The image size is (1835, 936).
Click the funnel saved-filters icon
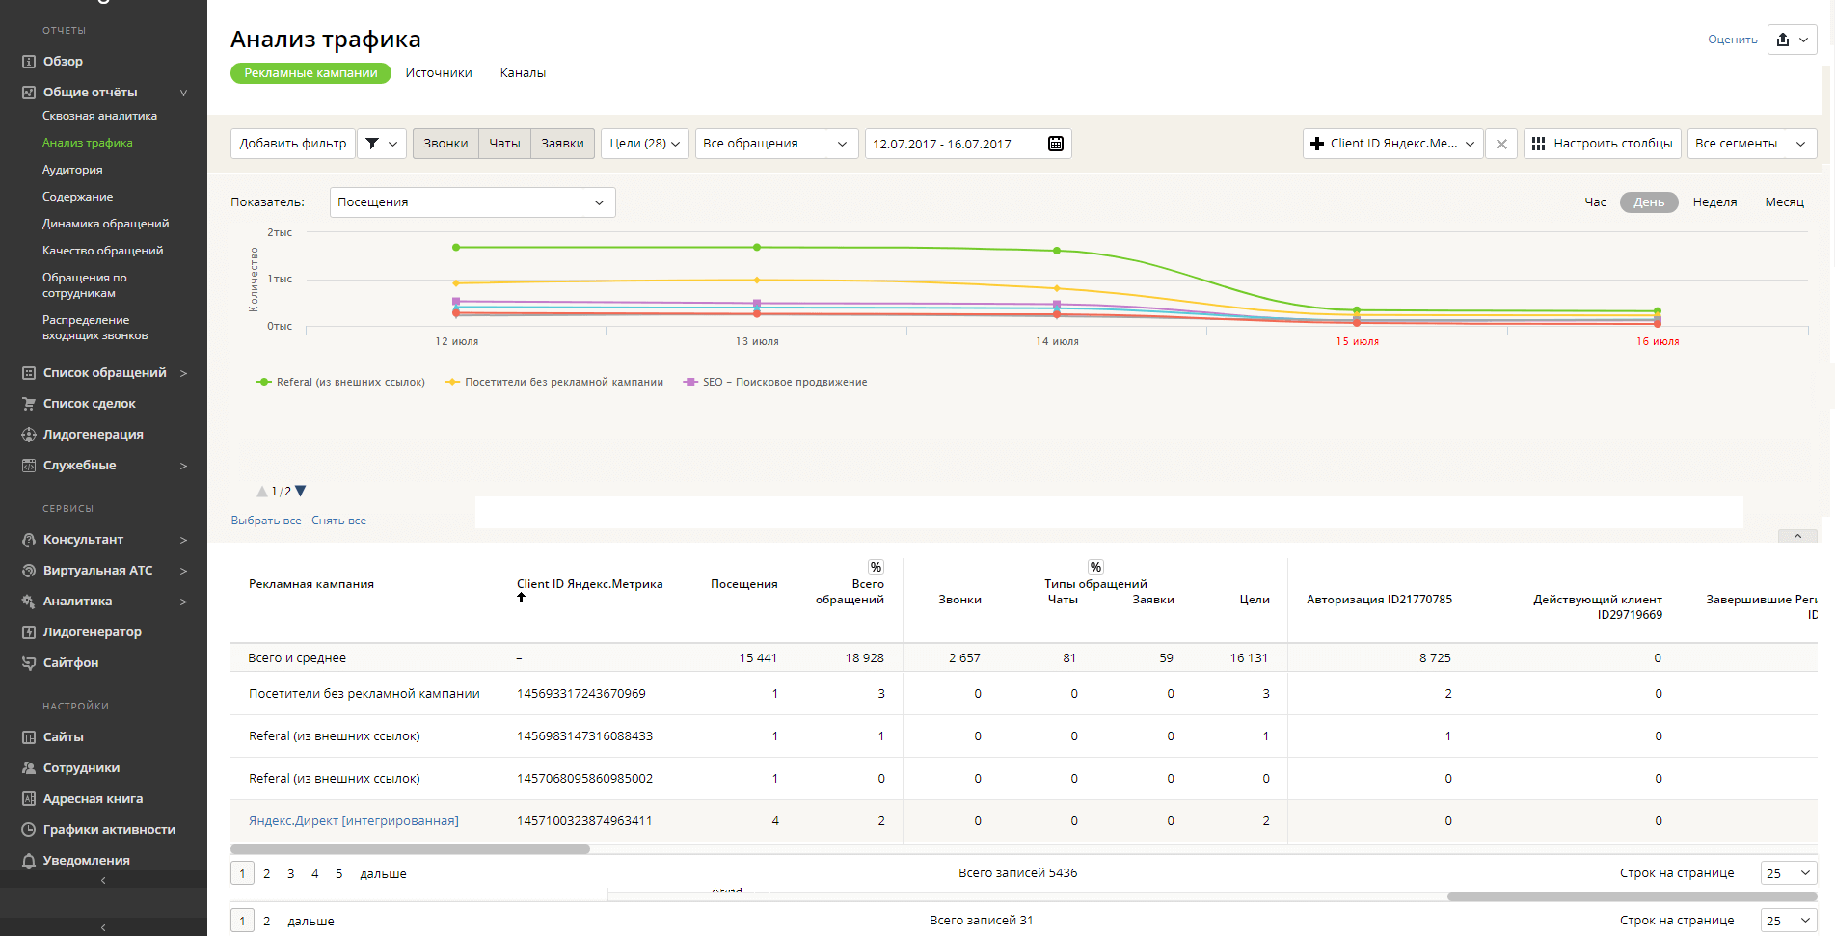372,144
